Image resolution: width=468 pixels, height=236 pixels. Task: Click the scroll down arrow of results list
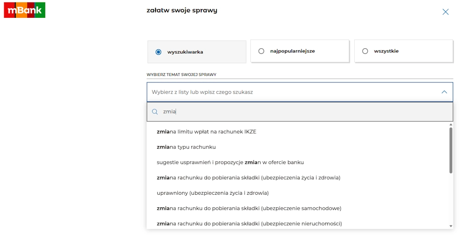point(451,226)
